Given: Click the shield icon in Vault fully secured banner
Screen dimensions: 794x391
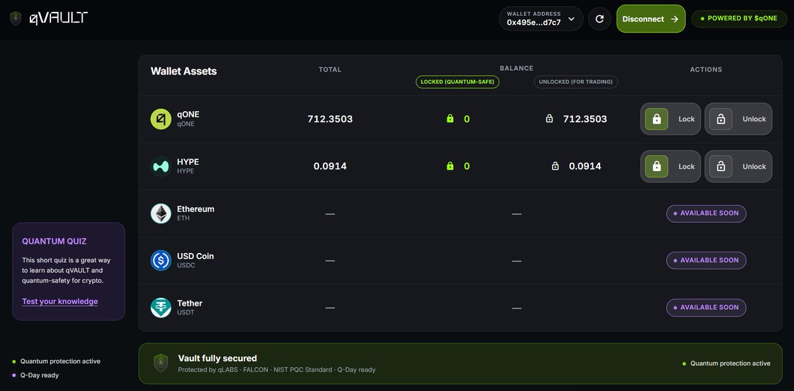Looking at the screenshot, I should point(159,363).
